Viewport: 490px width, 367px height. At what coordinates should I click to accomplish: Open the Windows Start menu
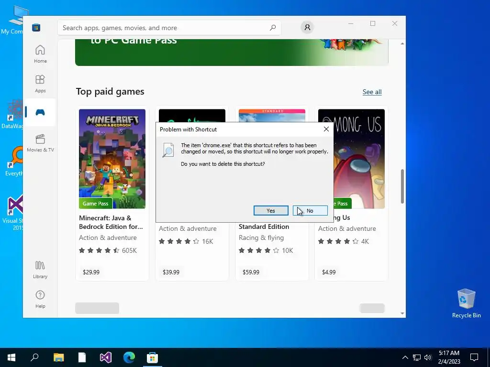point(11,357)
